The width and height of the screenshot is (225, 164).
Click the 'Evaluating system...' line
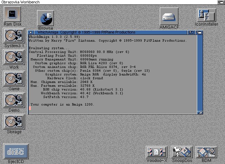tap(49, 48)
